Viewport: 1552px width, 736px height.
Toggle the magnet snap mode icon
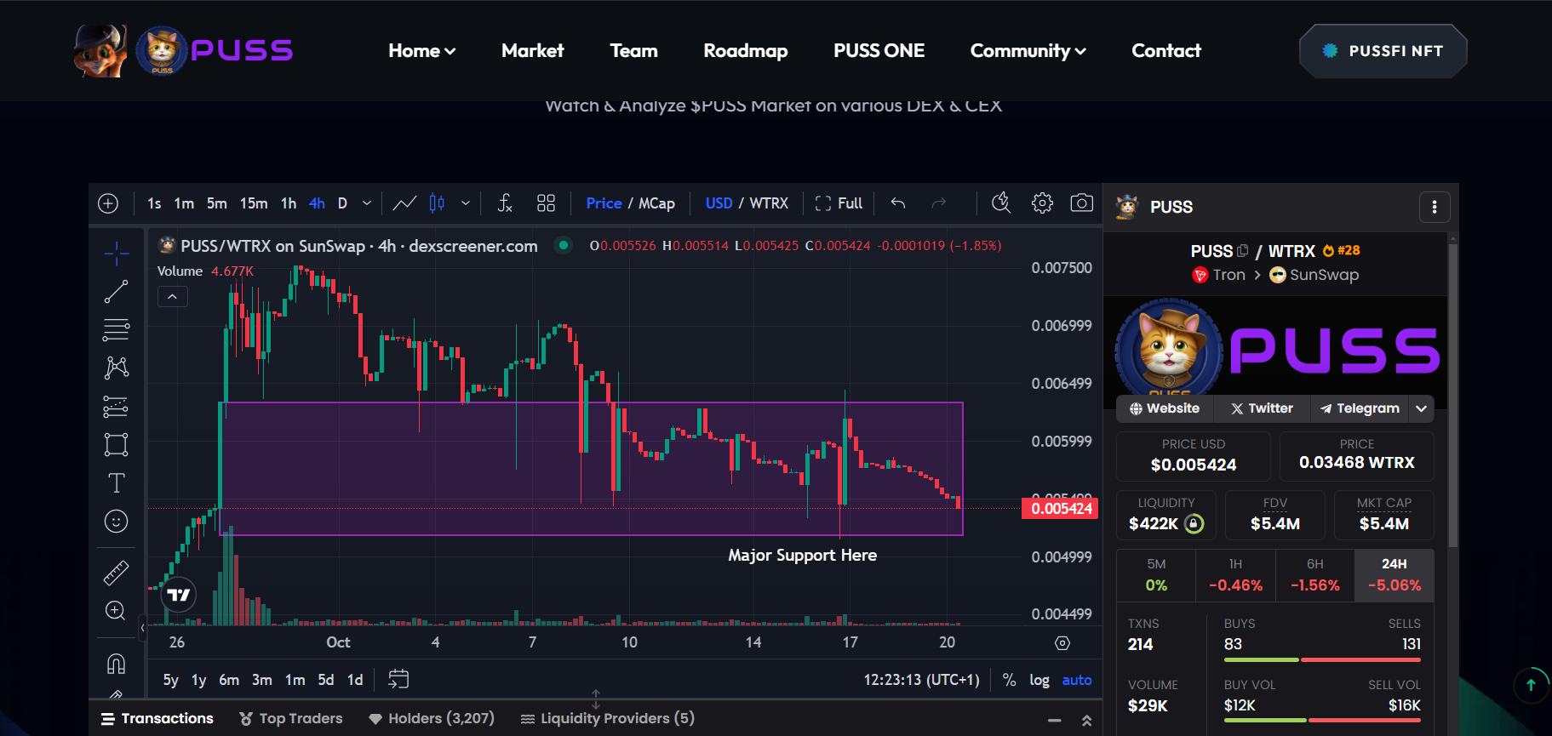click(x=117, y=663)
